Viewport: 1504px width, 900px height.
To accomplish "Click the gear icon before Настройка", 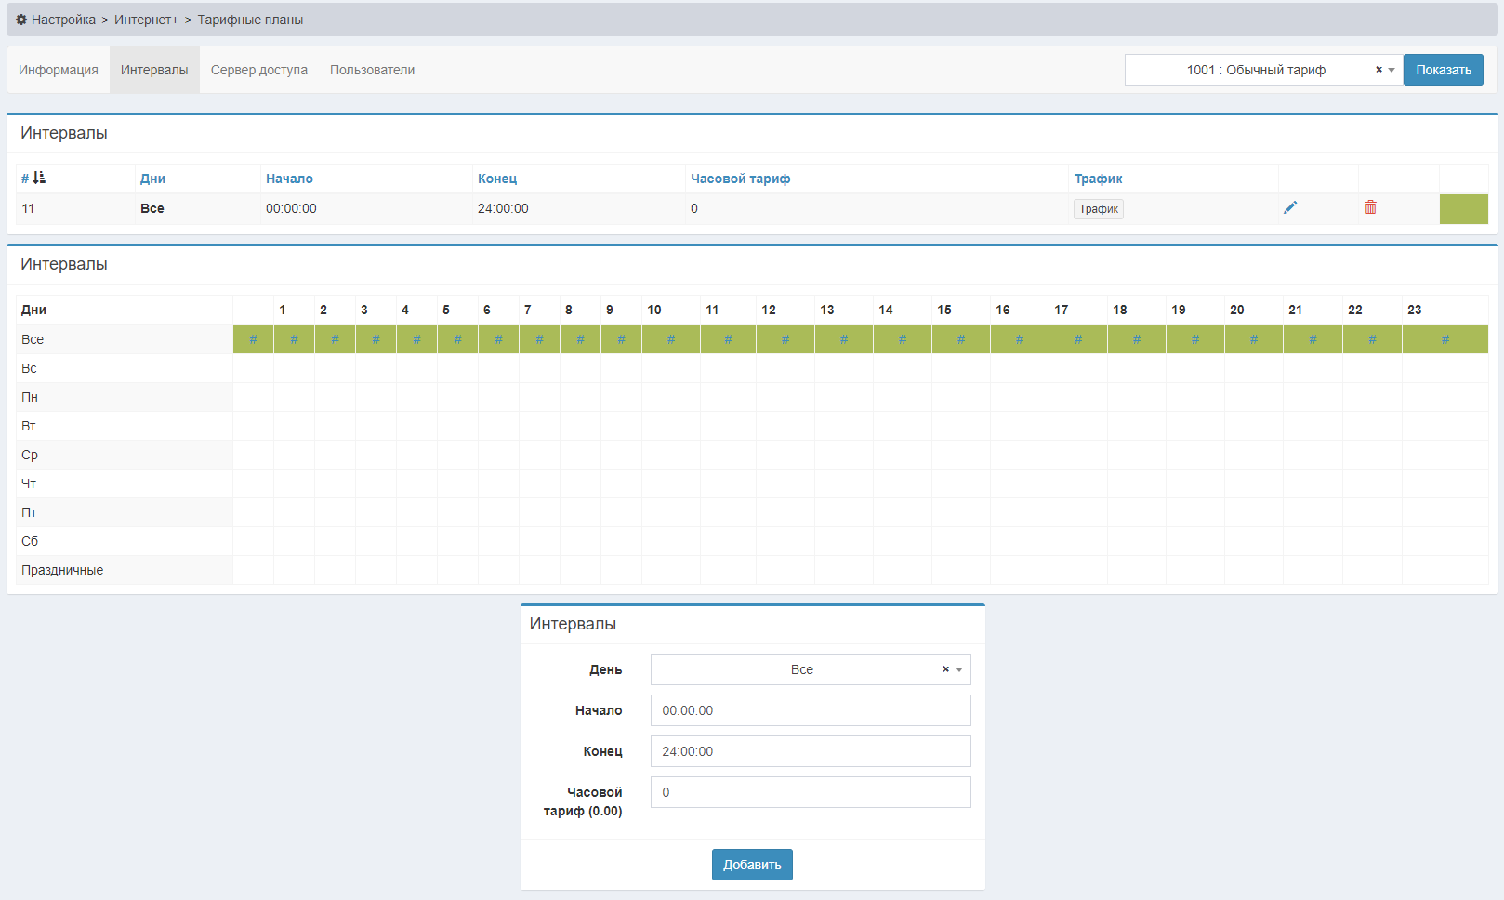I will 21,20.
